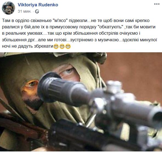
Task: Click the phrase "ночі не дадуть збрехати"
Action: [x=27, y=46]
